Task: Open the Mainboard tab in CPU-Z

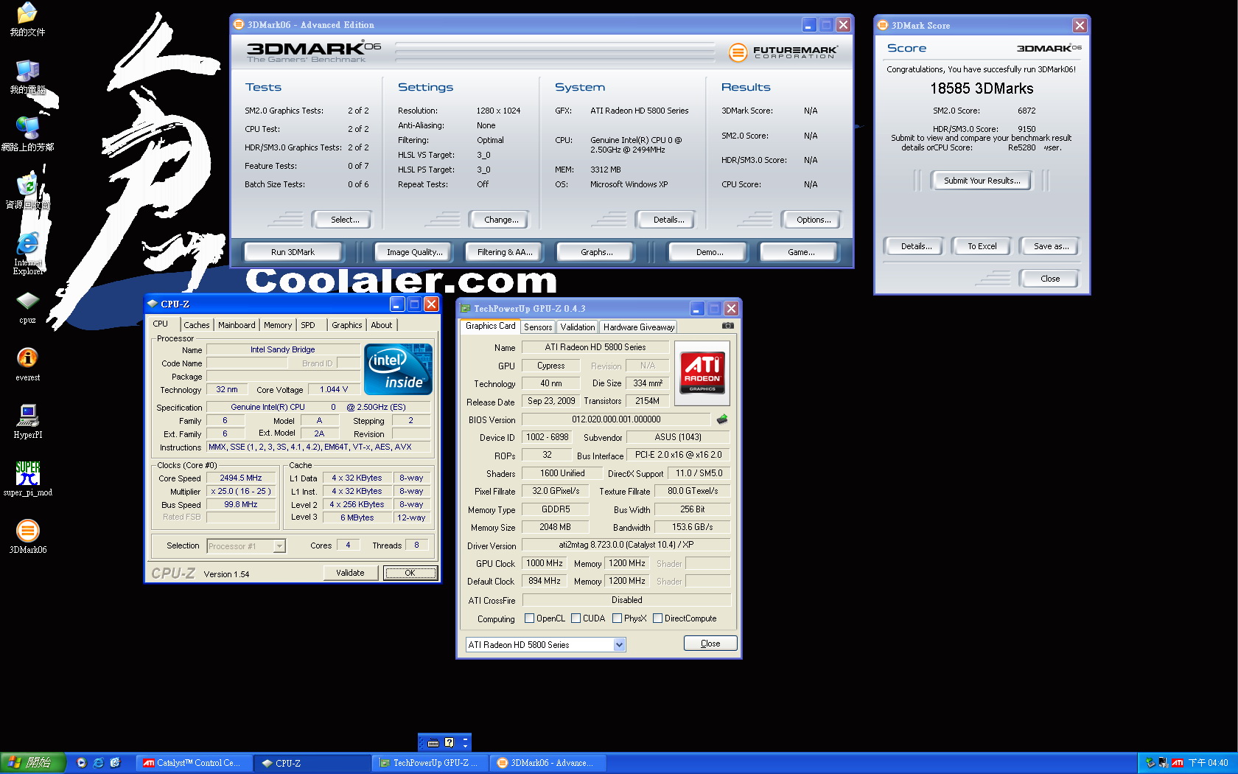Action: click(237, 325)
